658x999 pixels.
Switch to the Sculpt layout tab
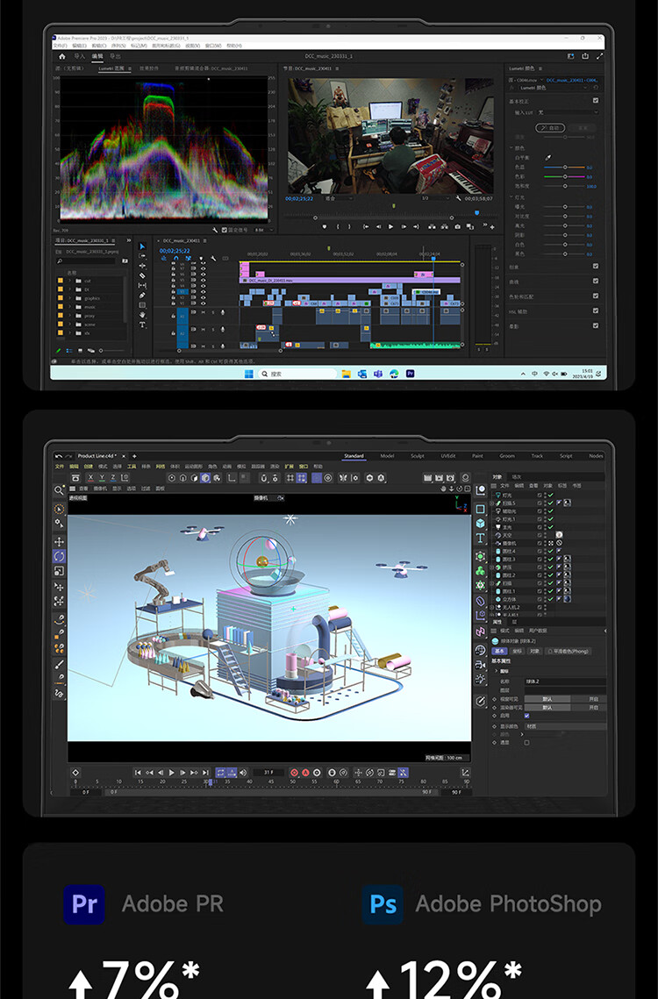tap(418, 456)
